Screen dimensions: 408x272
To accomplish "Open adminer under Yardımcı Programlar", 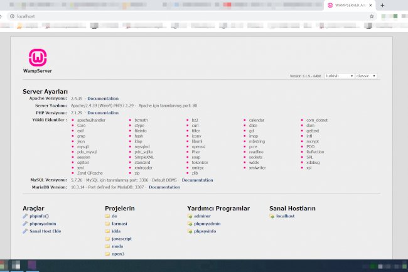I will [x=202, y=216].
